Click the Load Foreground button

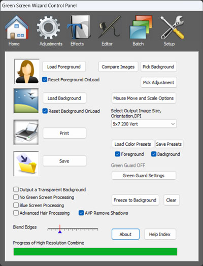(64, 66)
